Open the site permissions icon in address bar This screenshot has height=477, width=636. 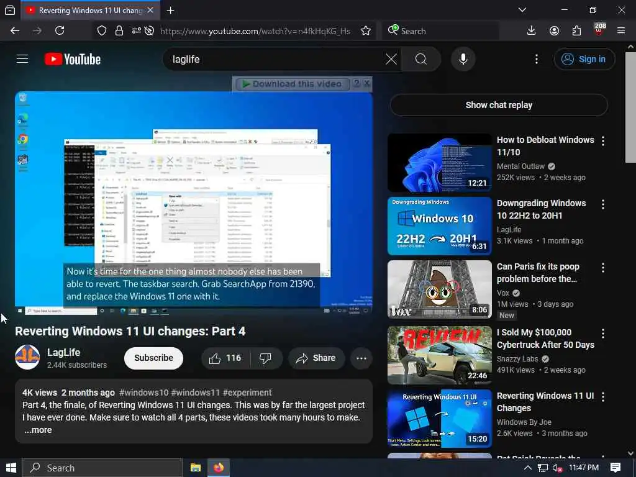click(x=136, y=31)
